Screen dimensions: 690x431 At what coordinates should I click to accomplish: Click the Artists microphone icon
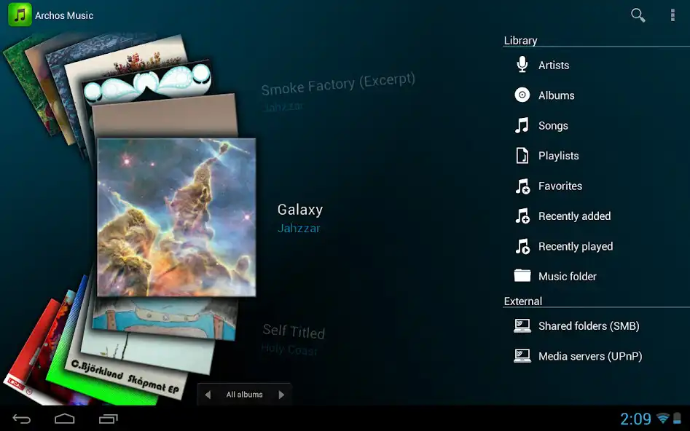point(522,65)
